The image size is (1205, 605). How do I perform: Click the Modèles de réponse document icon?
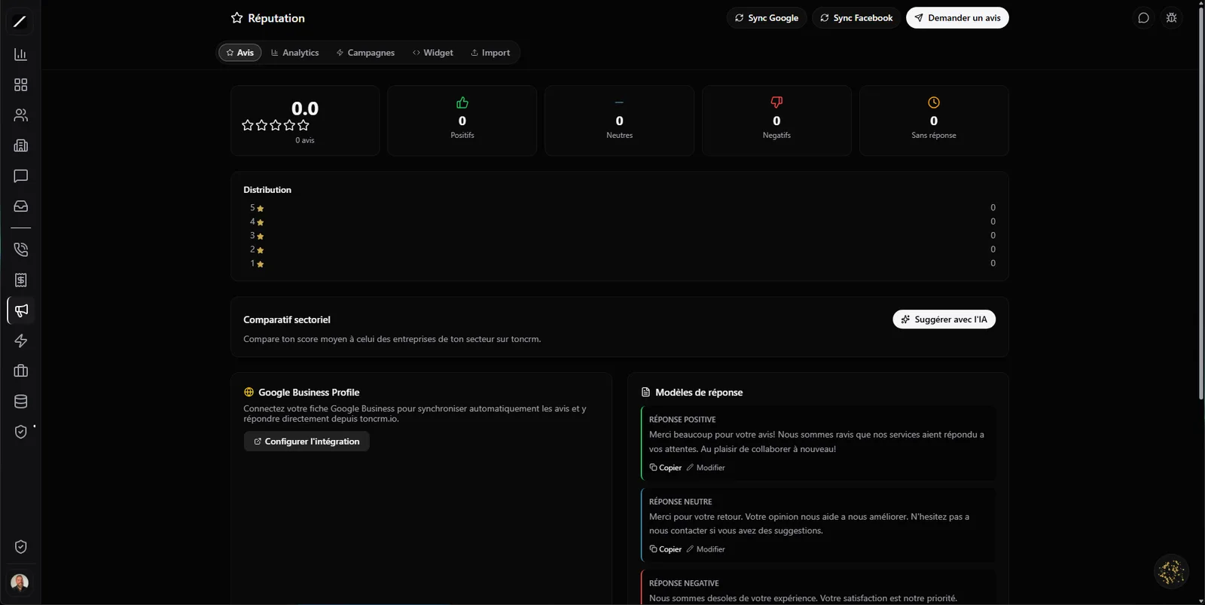[645, 393]
